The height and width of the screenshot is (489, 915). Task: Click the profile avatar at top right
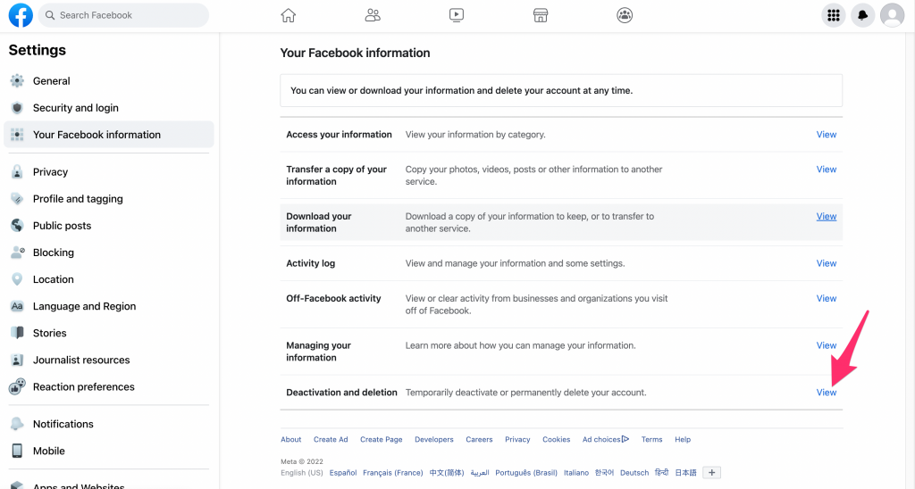[x=892, y=15]
